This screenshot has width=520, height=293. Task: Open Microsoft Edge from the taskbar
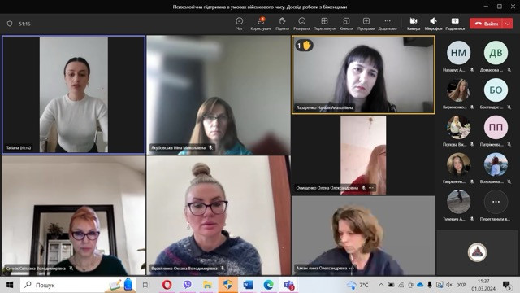268,285
